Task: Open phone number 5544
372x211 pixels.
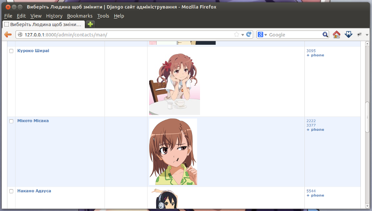Action: 311,191
